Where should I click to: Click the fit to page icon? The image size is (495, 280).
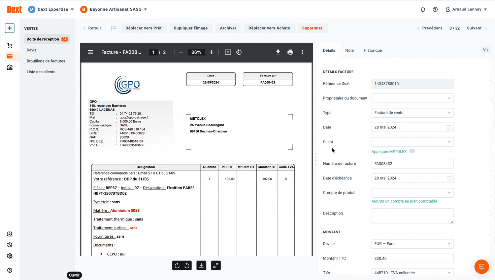pos(228,52)
